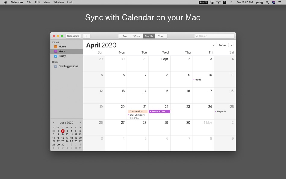Focus the Search input field
The height and width of the screenshot is (179, 286).
[x=214, y=36]
